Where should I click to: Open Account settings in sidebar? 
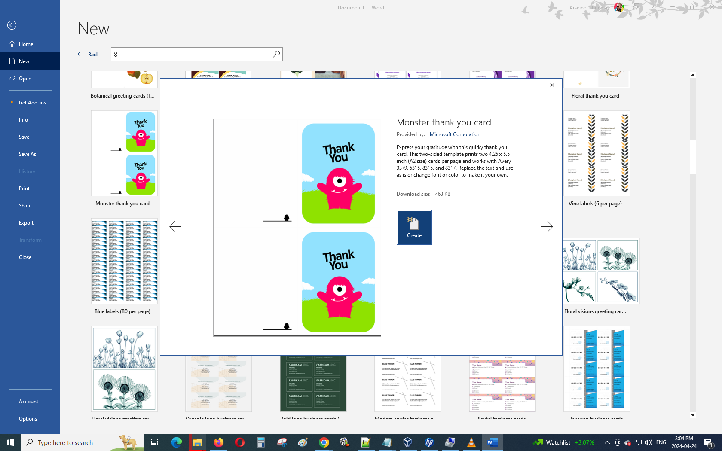point(28,402)
